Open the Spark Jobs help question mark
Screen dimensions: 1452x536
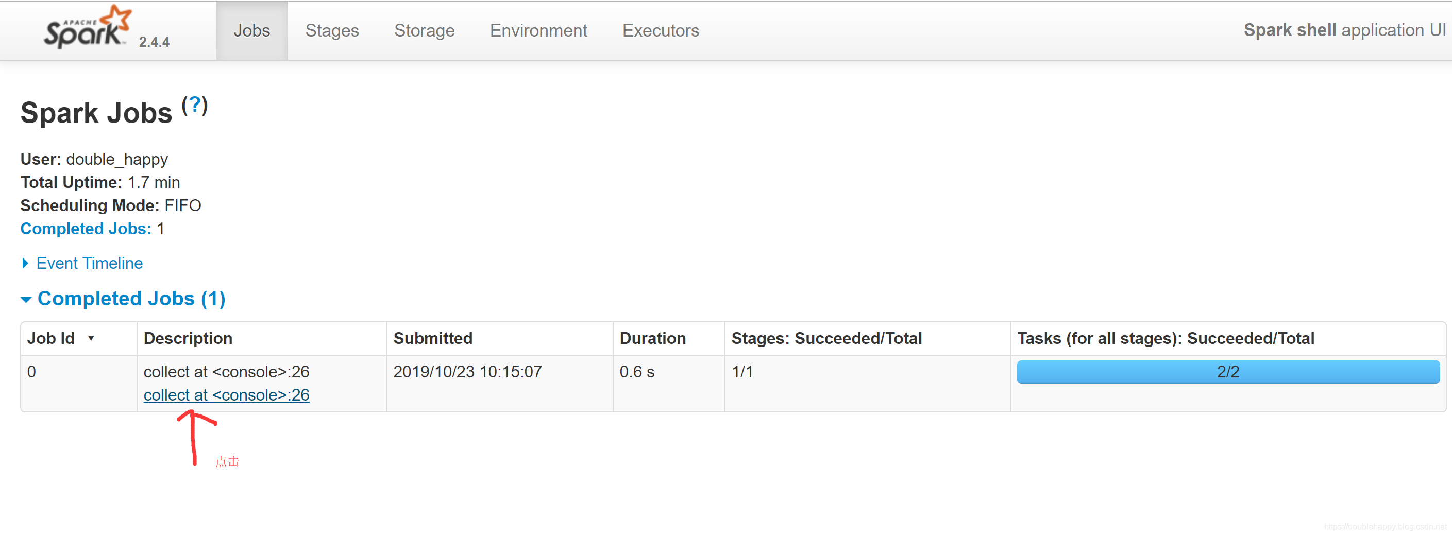tap(194, 105)
